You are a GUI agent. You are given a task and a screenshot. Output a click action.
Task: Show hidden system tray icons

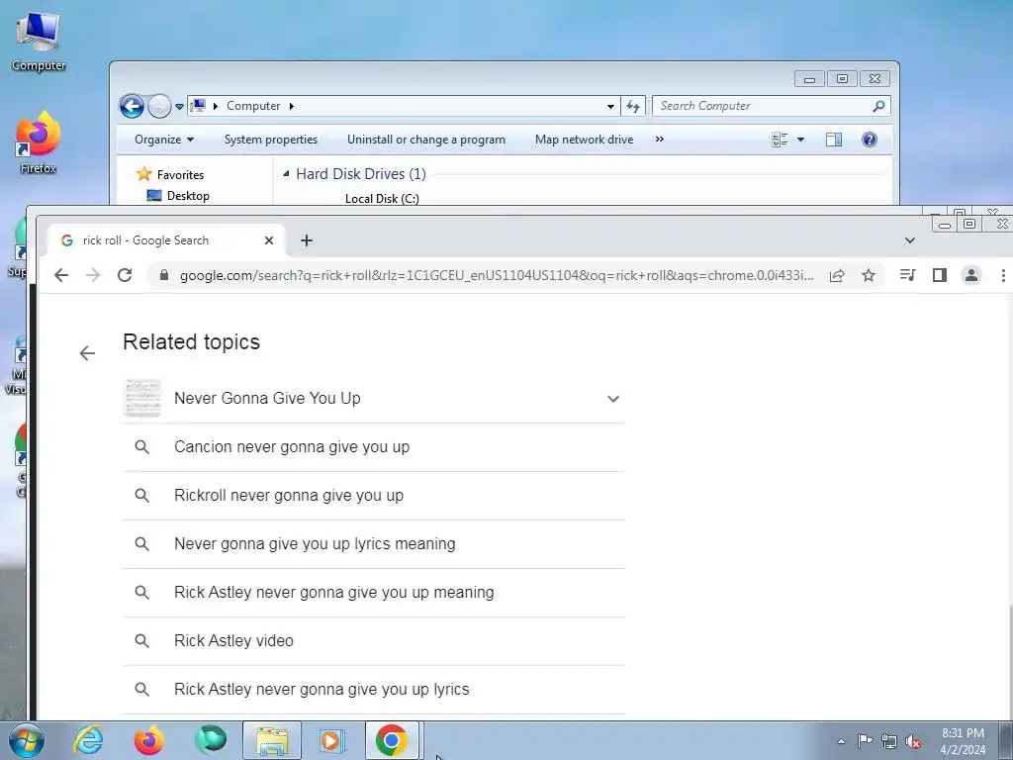coord(841,742)
